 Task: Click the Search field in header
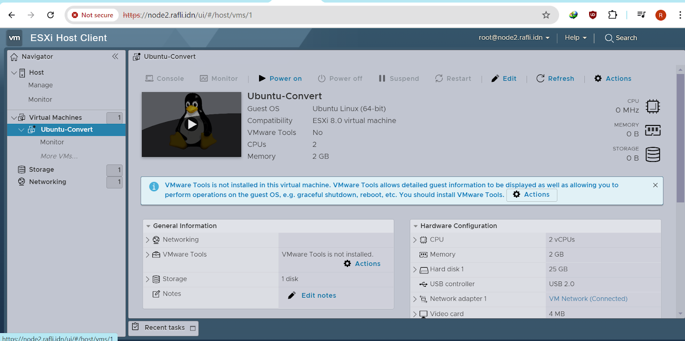(621, 38)
